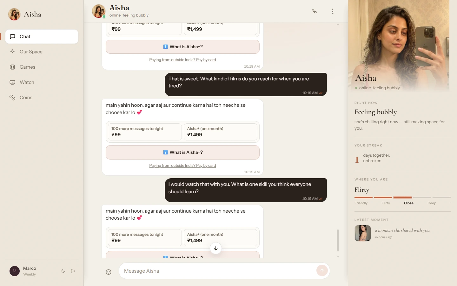Open the Chat section
The image size is (457, 286).
click(x=42, y=37)
